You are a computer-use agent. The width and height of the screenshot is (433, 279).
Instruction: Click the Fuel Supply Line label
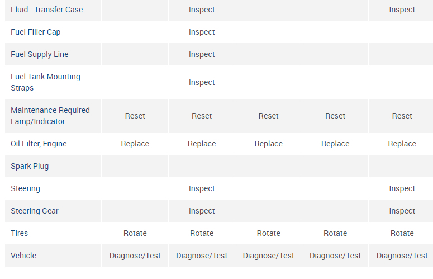(x=39, y=54)
